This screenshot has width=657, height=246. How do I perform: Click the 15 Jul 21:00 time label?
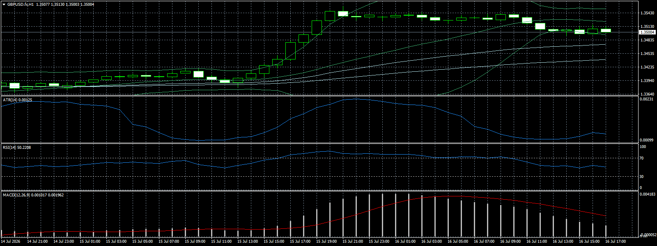tap(352, 241)
